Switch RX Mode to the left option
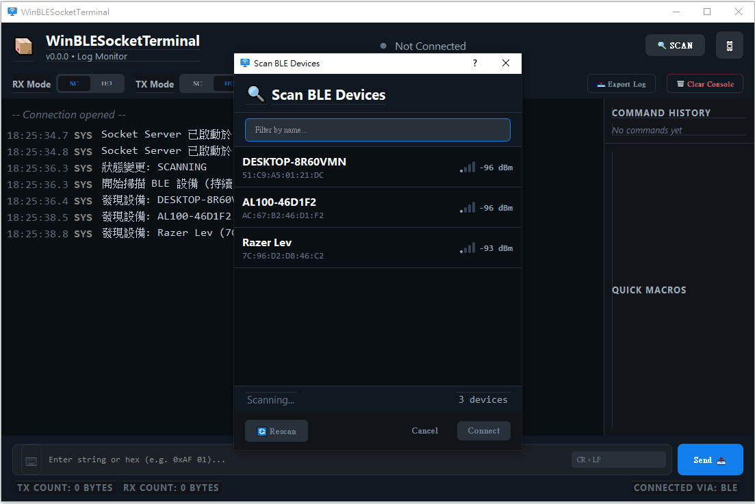 [74, 83]
